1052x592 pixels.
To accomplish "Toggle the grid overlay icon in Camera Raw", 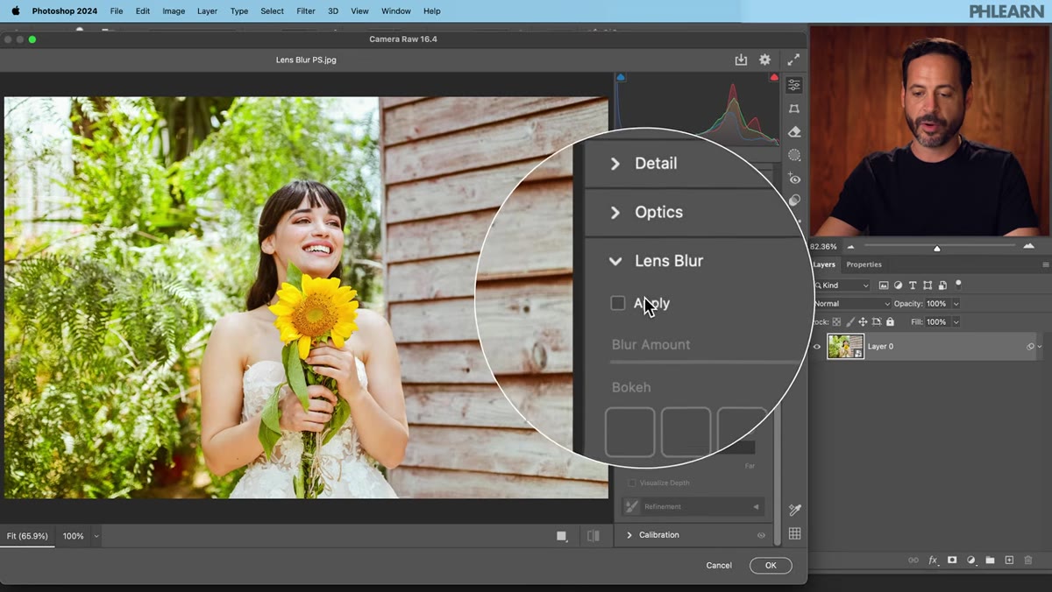I will 794,533.
